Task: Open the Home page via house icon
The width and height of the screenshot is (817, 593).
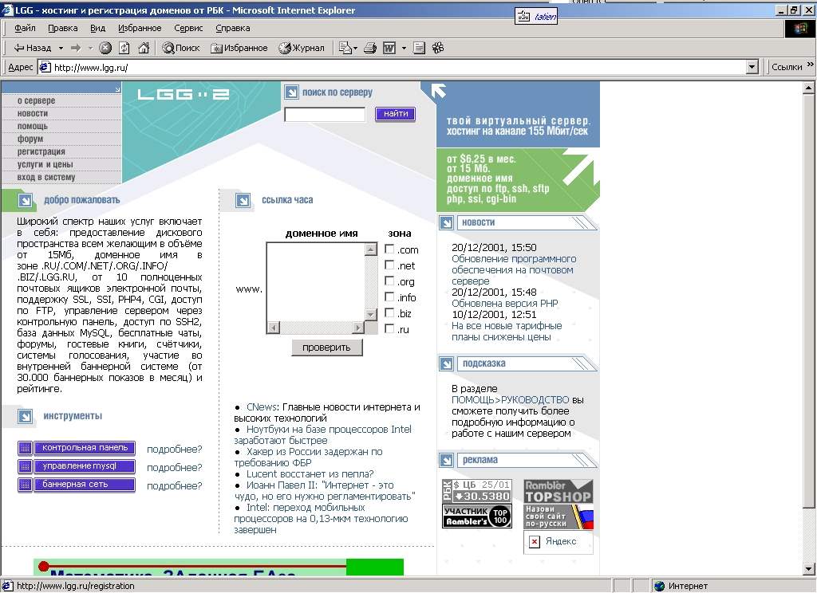Action: tap(144, 49)
